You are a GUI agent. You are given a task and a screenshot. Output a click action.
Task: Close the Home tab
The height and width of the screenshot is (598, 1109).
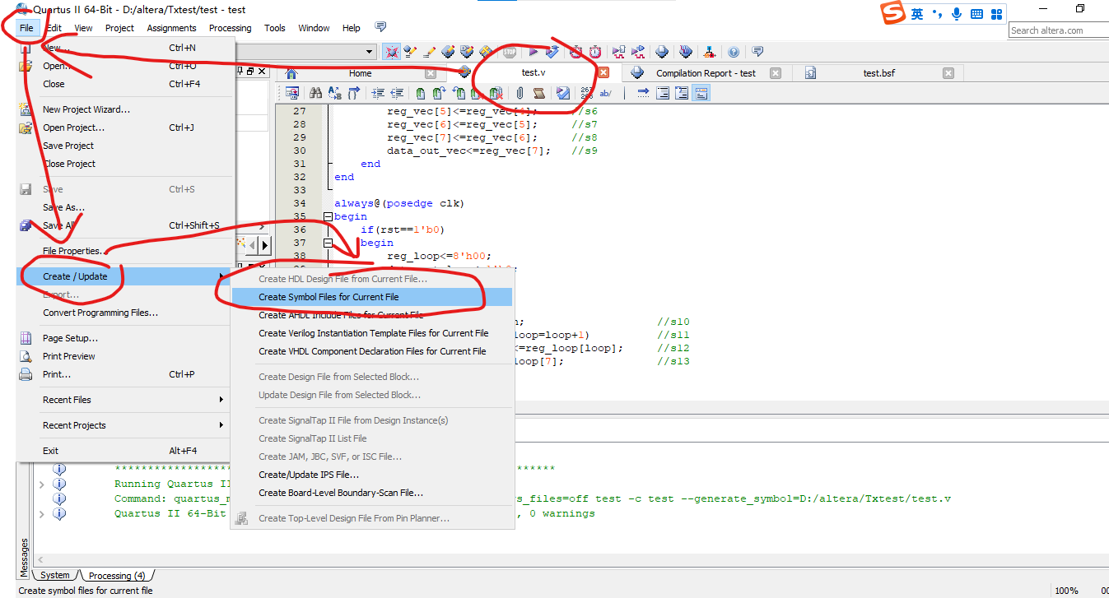tap(429, 73)
